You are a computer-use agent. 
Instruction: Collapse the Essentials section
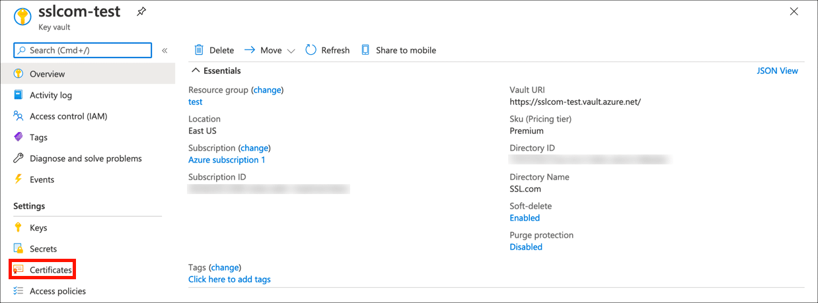click(196, 71)
